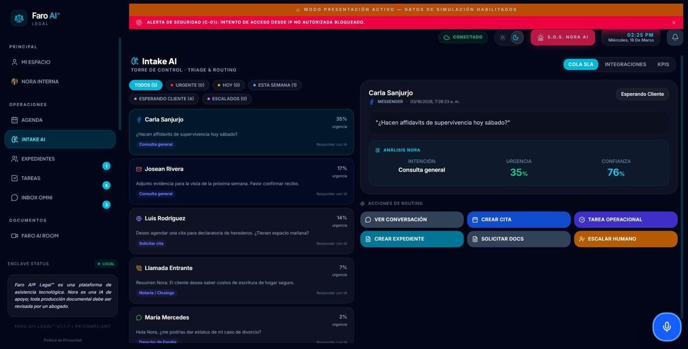Open the Política de Privacidad link

pos(62,340)
